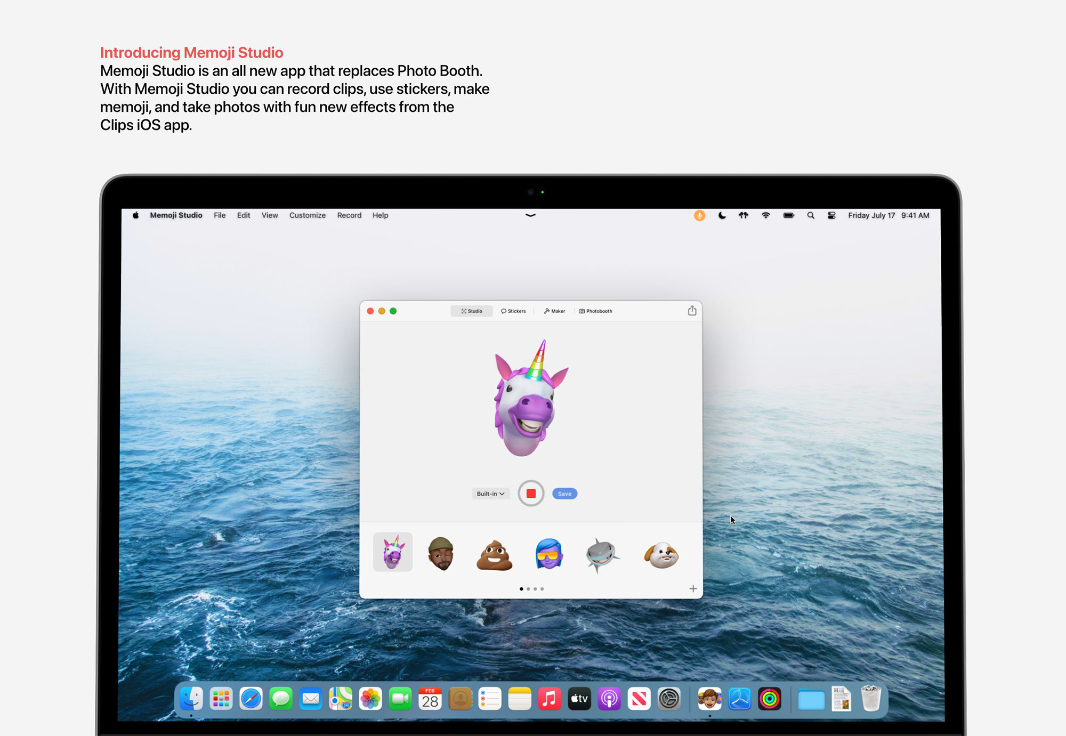Open the Photobooth tab

coord(595,311)
